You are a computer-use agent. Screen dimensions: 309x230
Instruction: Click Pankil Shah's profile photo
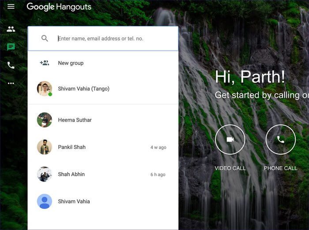pos(45,147)
